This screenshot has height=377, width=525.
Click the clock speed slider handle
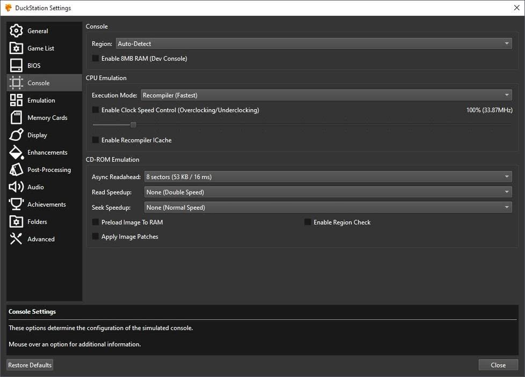[x=133, y=125]
